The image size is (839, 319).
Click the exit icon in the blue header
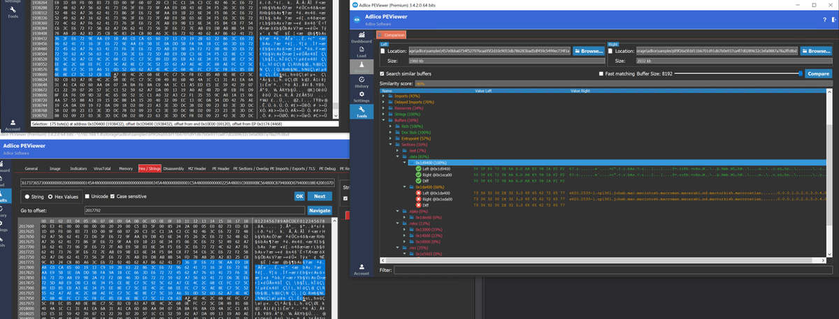tap(833, 19)
